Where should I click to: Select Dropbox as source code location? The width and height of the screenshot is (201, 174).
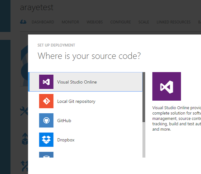coord(85,140)
